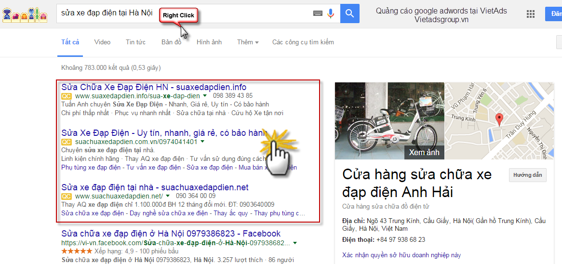The image size is (562, 264).
Task: Switch to the Tin tức tab
Action: 135,42
